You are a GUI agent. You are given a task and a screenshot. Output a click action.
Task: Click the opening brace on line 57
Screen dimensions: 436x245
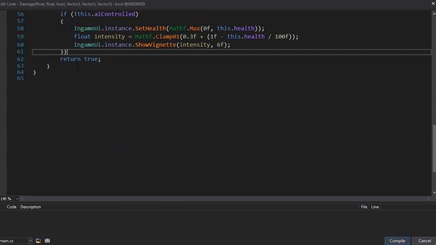click(x=62, y=21)
